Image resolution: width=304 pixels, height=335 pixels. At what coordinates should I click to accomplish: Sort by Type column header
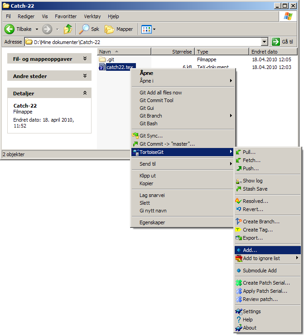(x=222, y=52)
